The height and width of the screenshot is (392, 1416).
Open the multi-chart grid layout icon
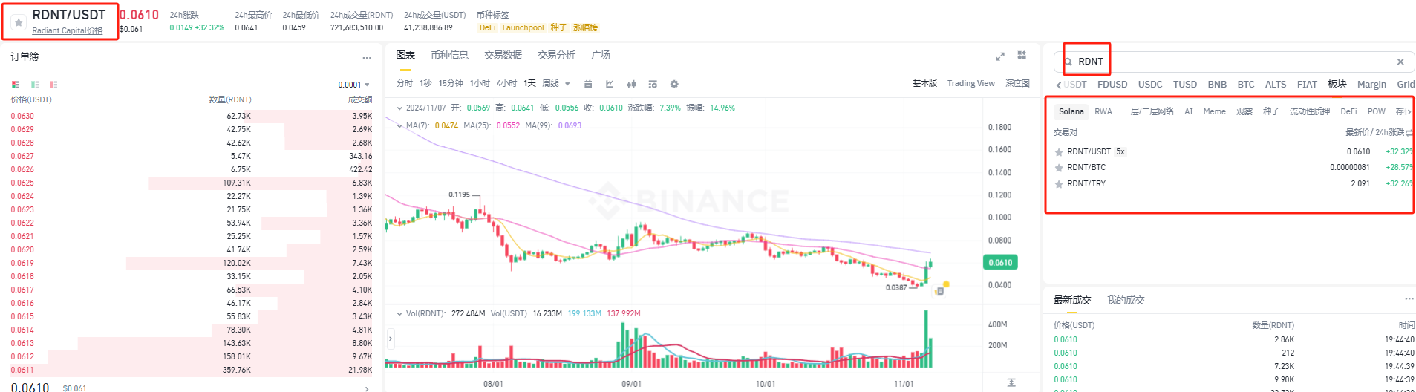pos(1022,56)
